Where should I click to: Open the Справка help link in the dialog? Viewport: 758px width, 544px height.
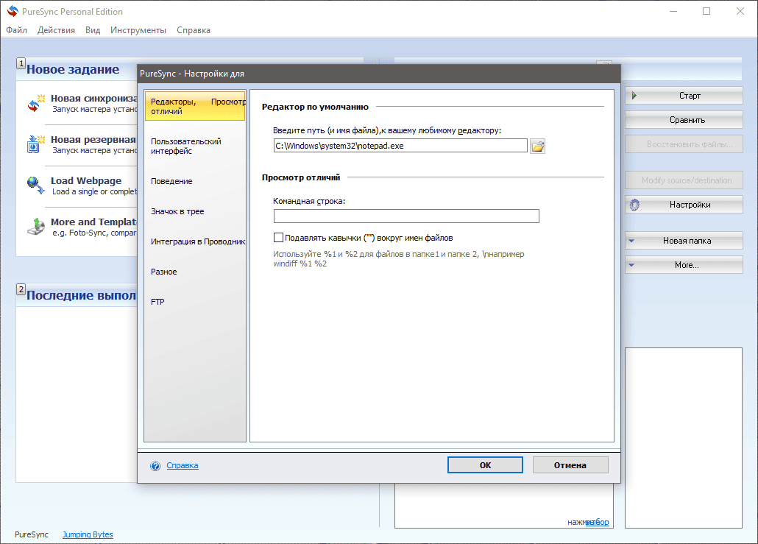tap(183, 465)
